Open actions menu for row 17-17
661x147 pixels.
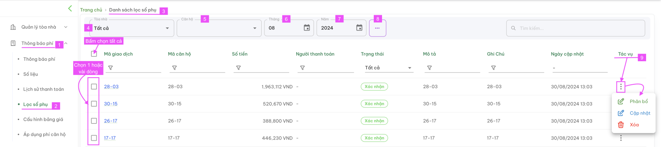(621, 138)
